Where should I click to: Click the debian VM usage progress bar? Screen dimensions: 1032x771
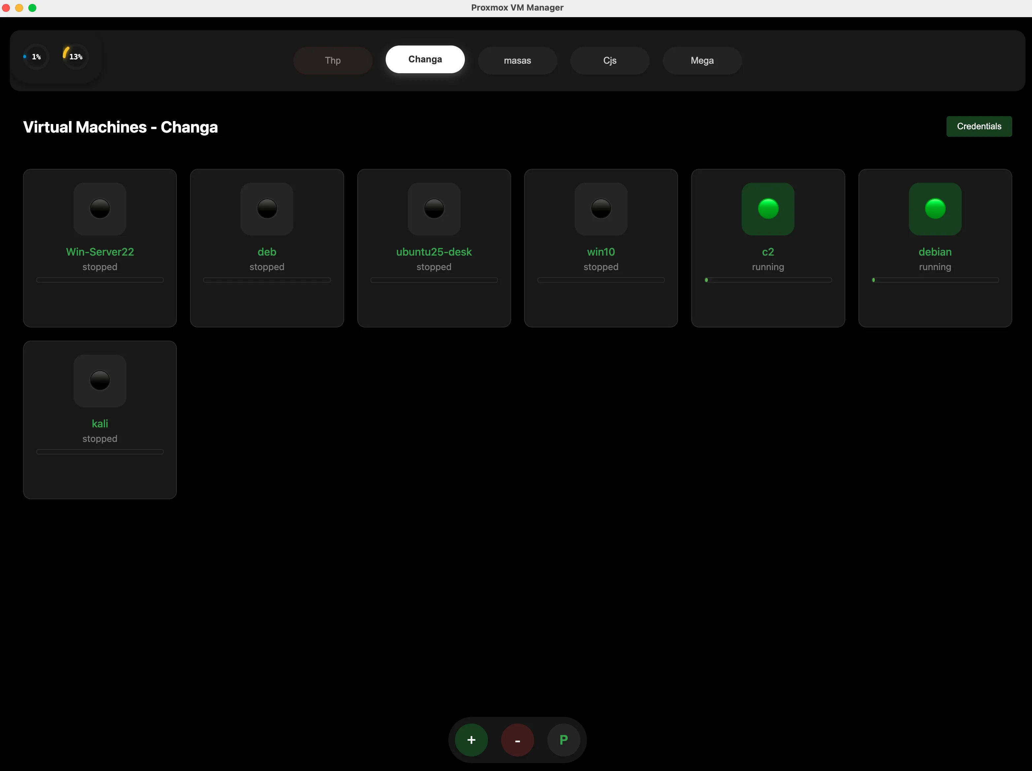pyautogui.click(x=935, y=280)
